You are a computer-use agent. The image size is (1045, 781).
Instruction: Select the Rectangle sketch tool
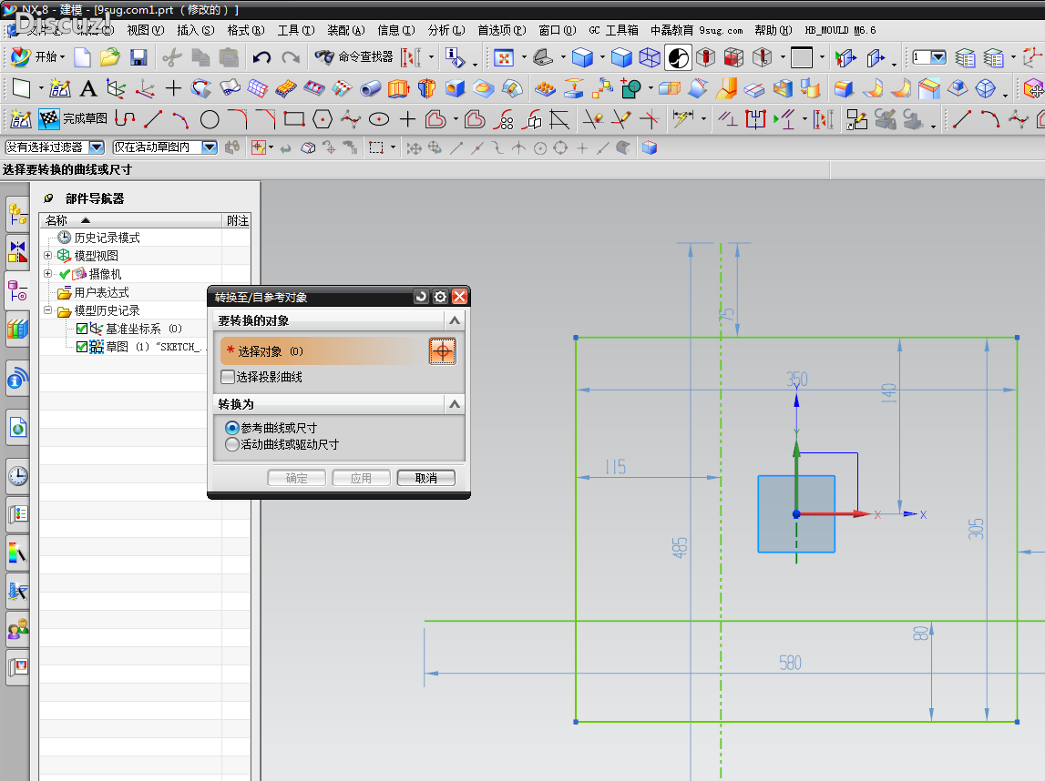pyautogui.click(x=294, y=120)
